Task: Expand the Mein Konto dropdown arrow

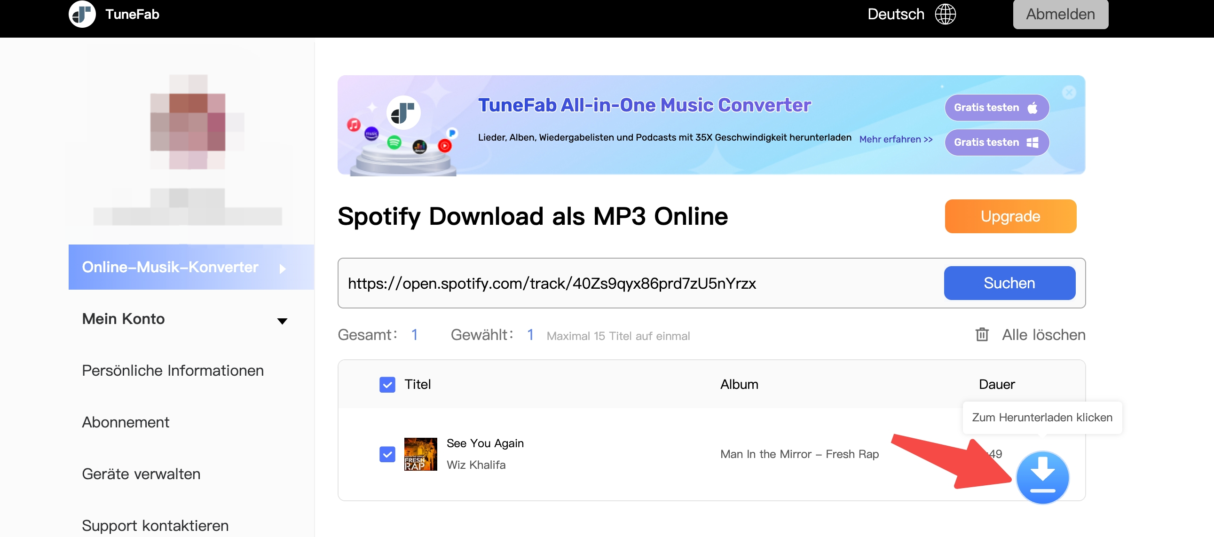Action: pos(282,321)
